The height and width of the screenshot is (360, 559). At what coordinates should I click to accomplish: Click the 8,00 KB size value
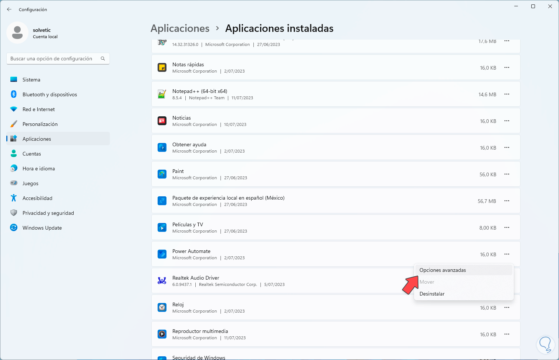tap(488, 228)
